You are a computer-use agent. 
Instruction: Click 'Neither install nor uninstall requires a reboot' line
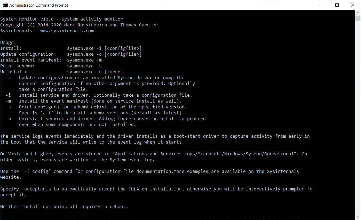click(x=64, y=206)
